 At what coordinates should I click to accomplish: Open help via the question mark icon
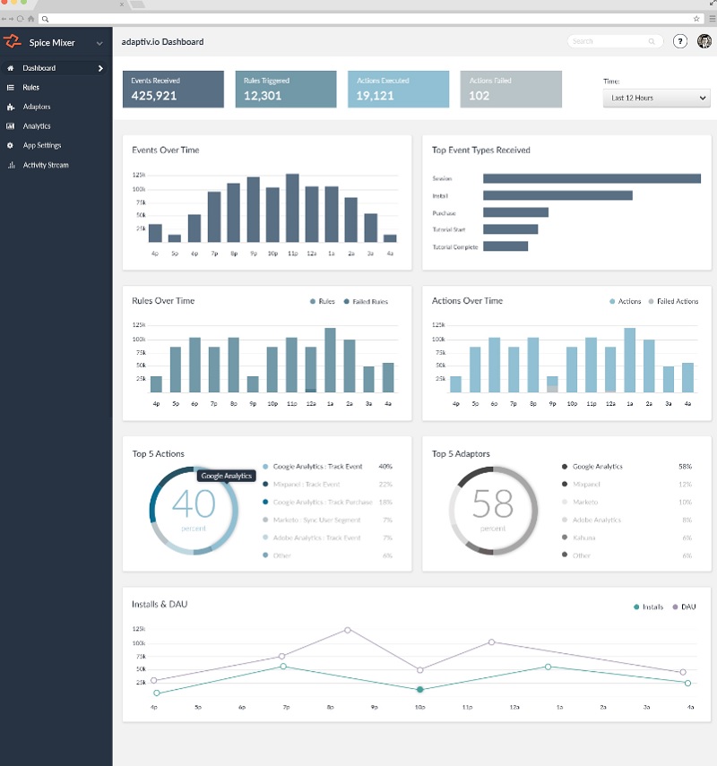(x=680, y=41)
